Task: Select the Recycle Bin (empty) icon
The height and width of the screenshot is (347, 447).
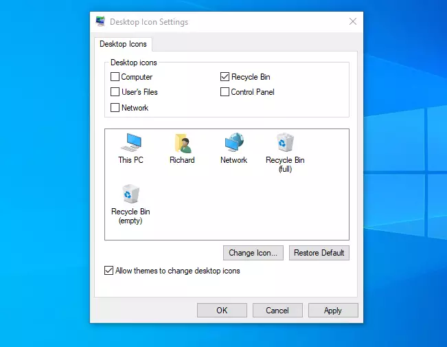Action: (130, 194)
